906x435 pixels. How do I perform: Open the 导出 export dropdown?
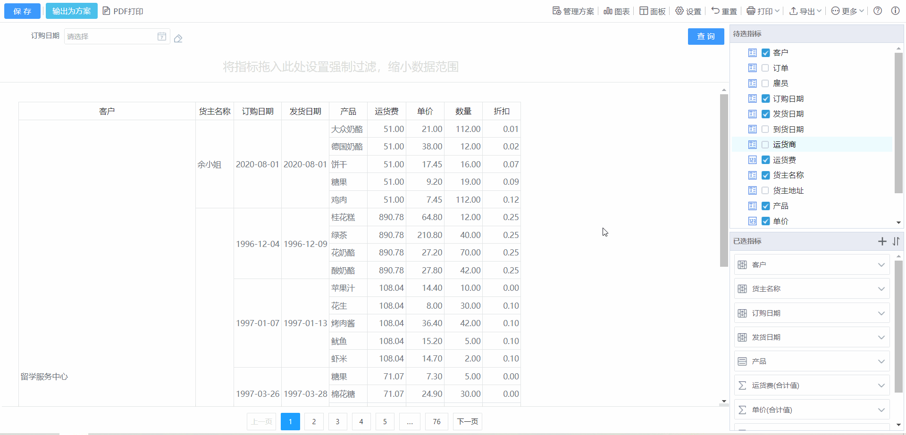click(805, 11)
